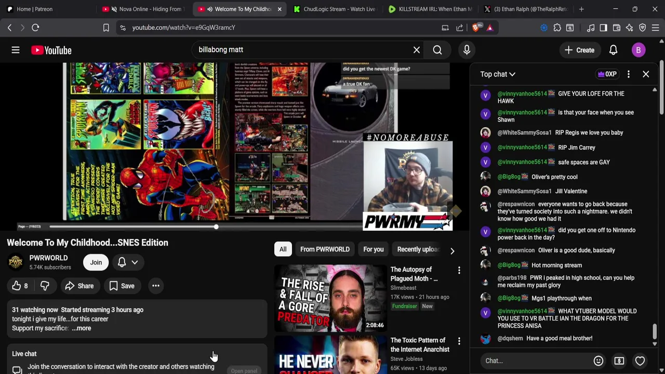Reload the current page
The width and height of the screenshot is (665, 374).
(35, 28)
